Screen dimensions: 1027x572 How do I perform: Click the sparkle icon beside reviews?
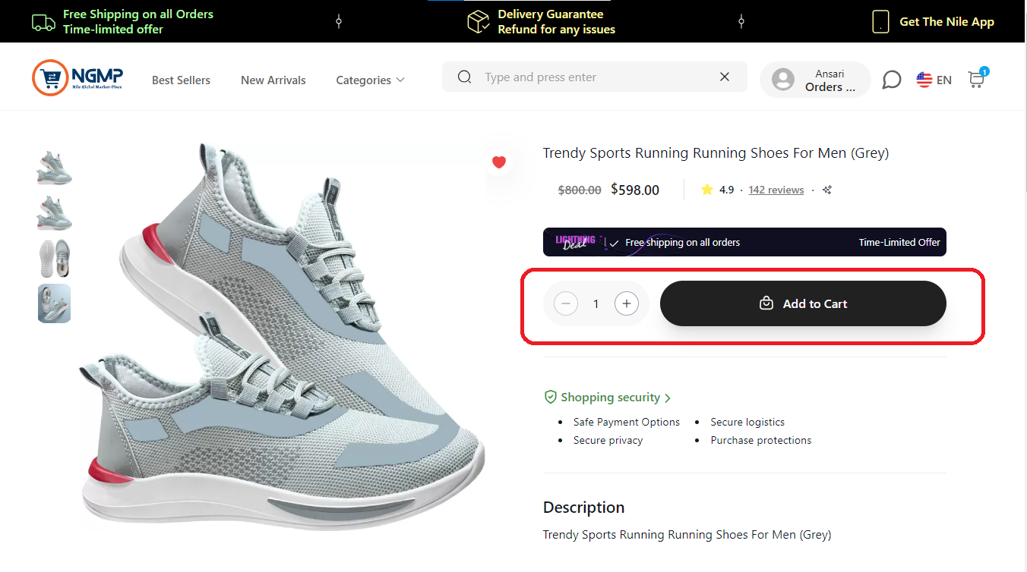827,190
